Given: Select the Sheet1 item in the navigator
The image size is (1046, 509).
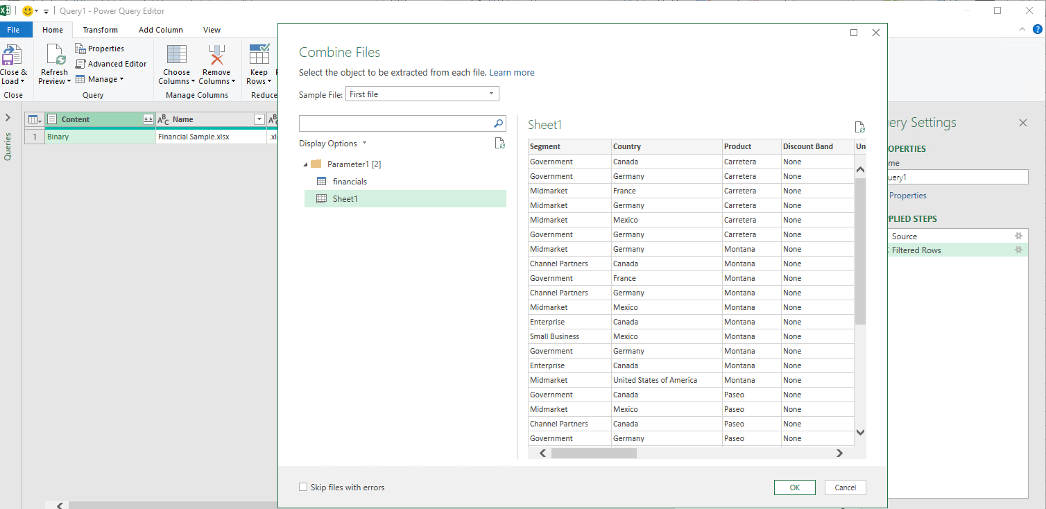Looking at the screenshot, I should pos(405,199).
